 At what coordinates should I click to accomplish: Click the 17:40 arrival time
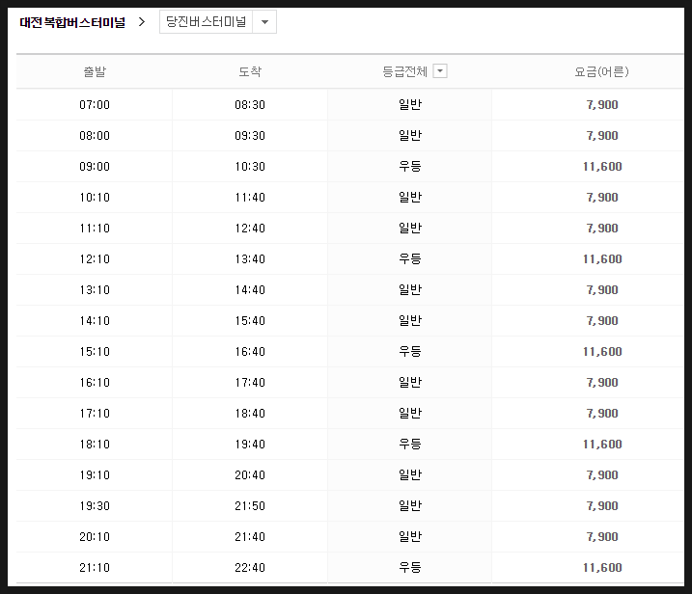250,382
